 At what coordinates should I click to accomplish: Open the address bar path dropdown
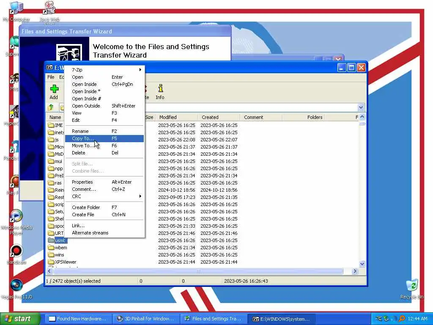(361, 107)
